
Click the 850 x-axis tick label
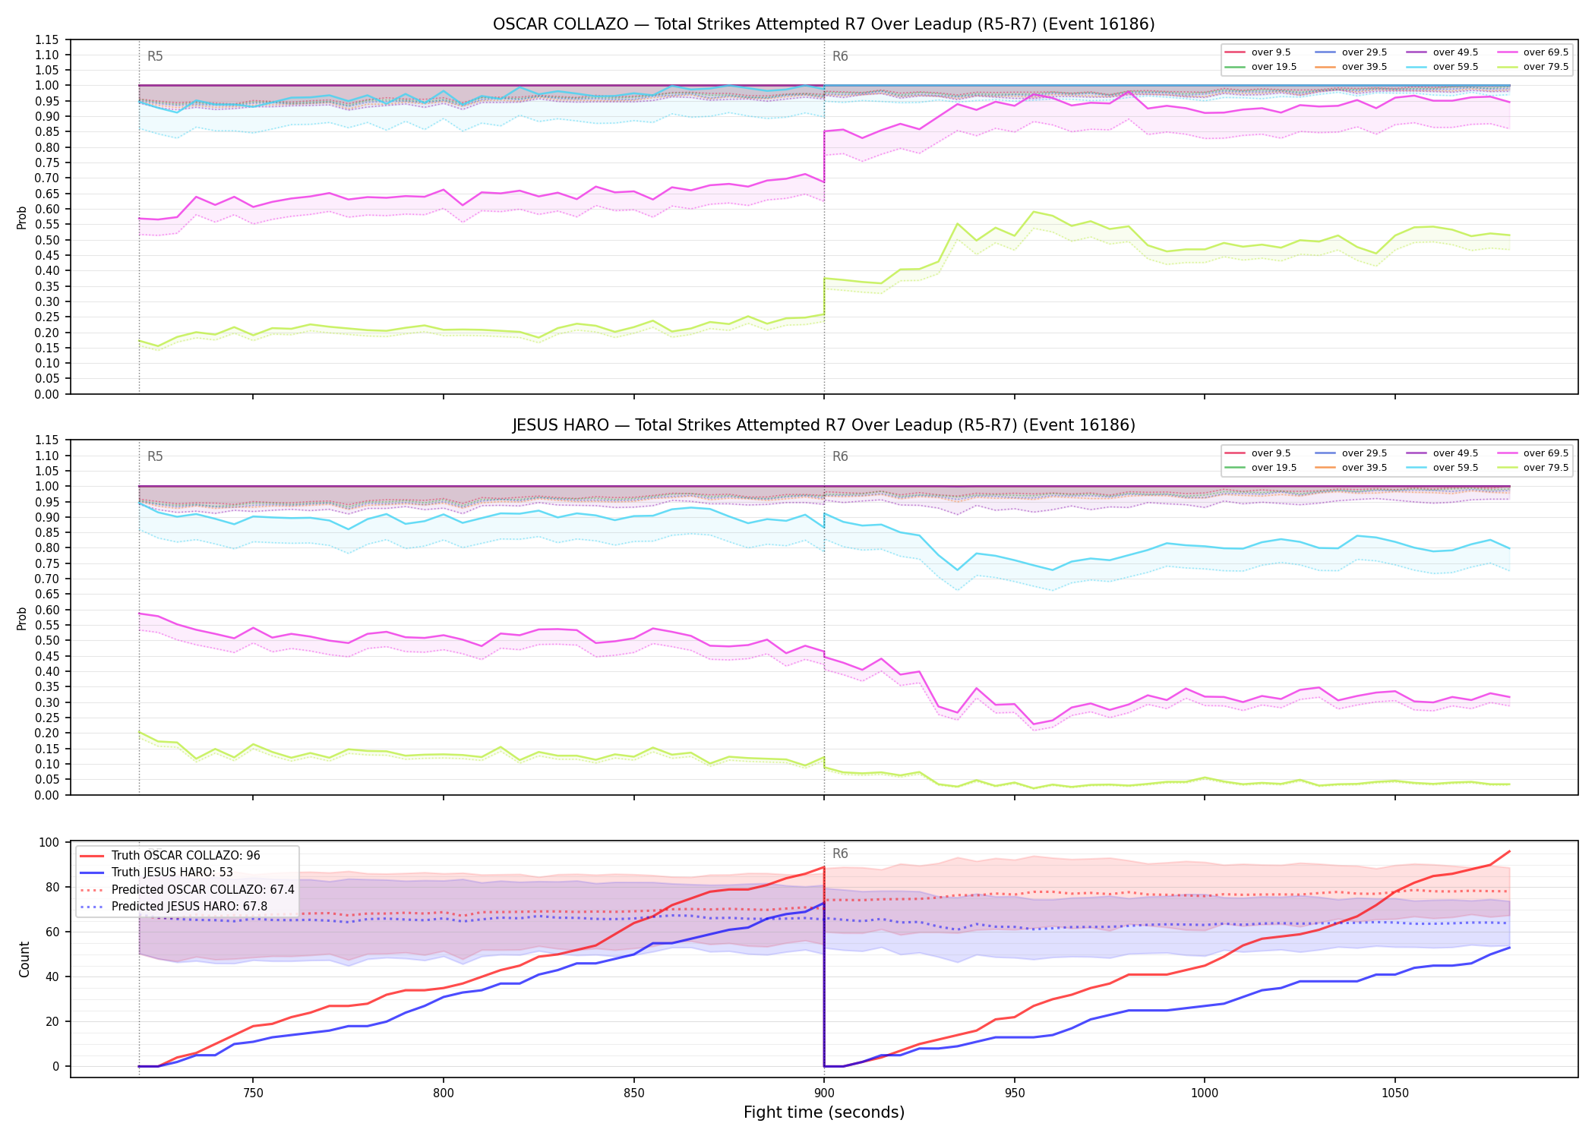click(633, 1093)
